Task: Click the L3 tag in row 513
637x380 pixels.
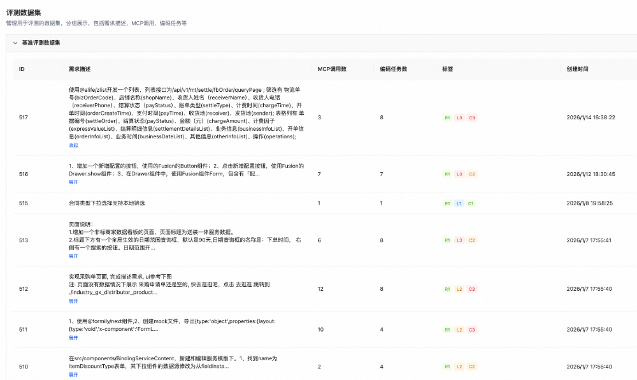Action: click(459, 240)
